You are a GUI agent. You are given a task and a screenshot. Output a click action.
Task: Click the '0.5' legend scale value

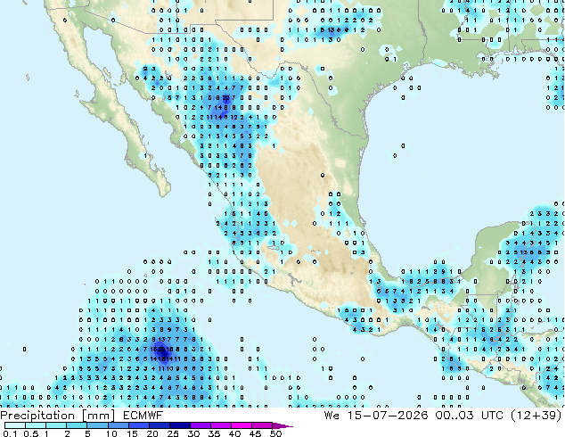point(31,433)
